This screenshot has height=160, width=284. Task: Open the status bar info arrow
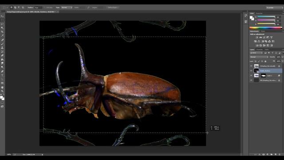(43, 155)
